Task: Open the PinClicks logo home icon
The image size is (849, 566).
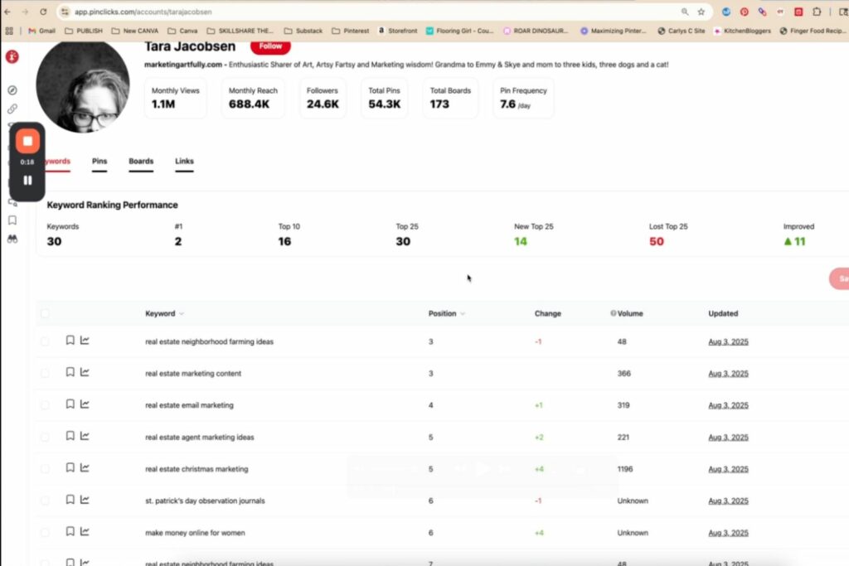Action: coord(12,56)
